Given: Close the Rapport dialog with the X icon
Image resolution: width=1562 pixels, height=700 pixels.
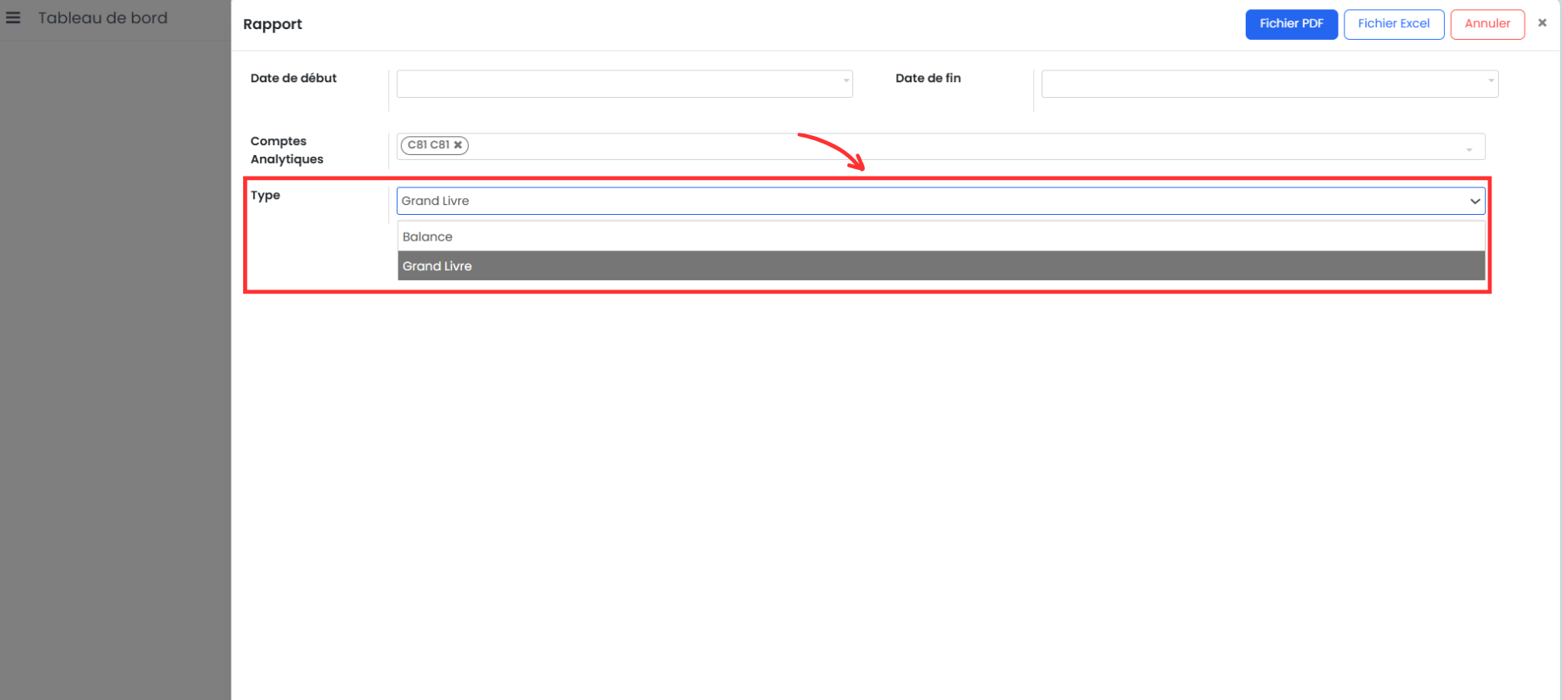Looking at the screenshot, I should 1542,23.
